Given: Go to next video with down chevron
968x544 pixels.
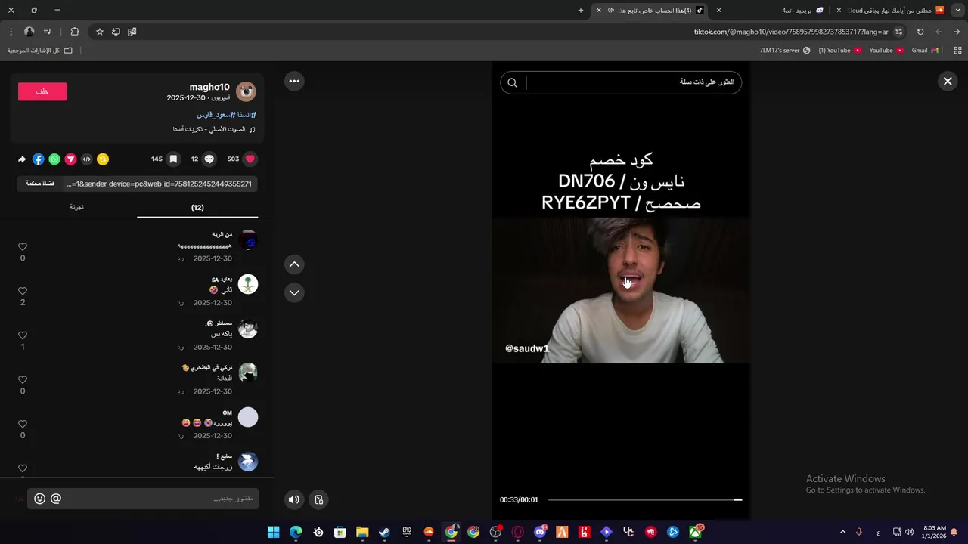Looking at the screenshot, I should [x=294, y=292].
